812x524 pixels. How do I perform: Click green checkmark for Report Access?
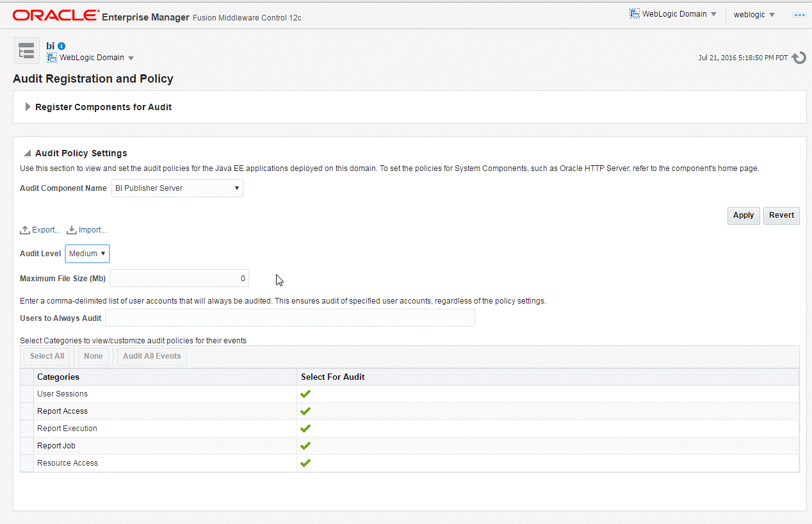(x=305, y=411)
